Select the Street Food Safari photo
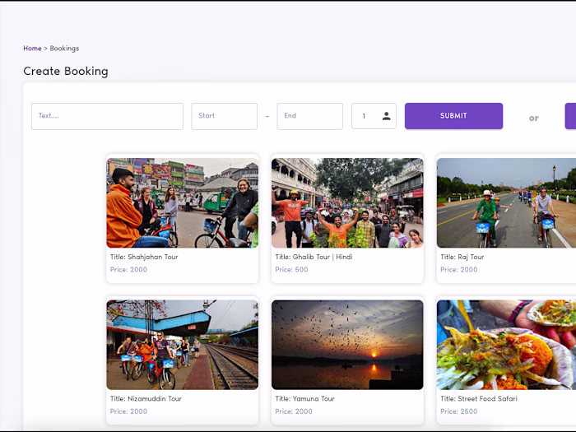This screenshot has width=576, height=432. 506,345
